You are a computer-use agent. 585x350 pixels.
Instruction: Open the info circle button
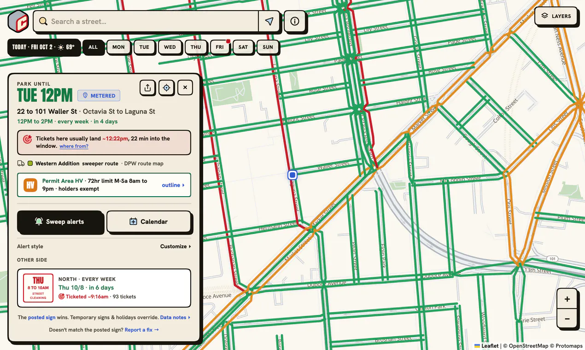295,21
